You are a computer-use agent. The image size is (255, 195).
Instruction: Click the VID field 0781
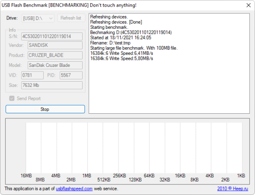(33, 75)
